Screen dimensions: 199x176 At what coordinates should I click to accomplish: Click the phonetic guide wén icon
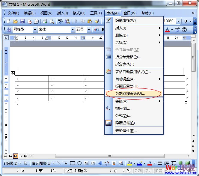click(177, 30)
